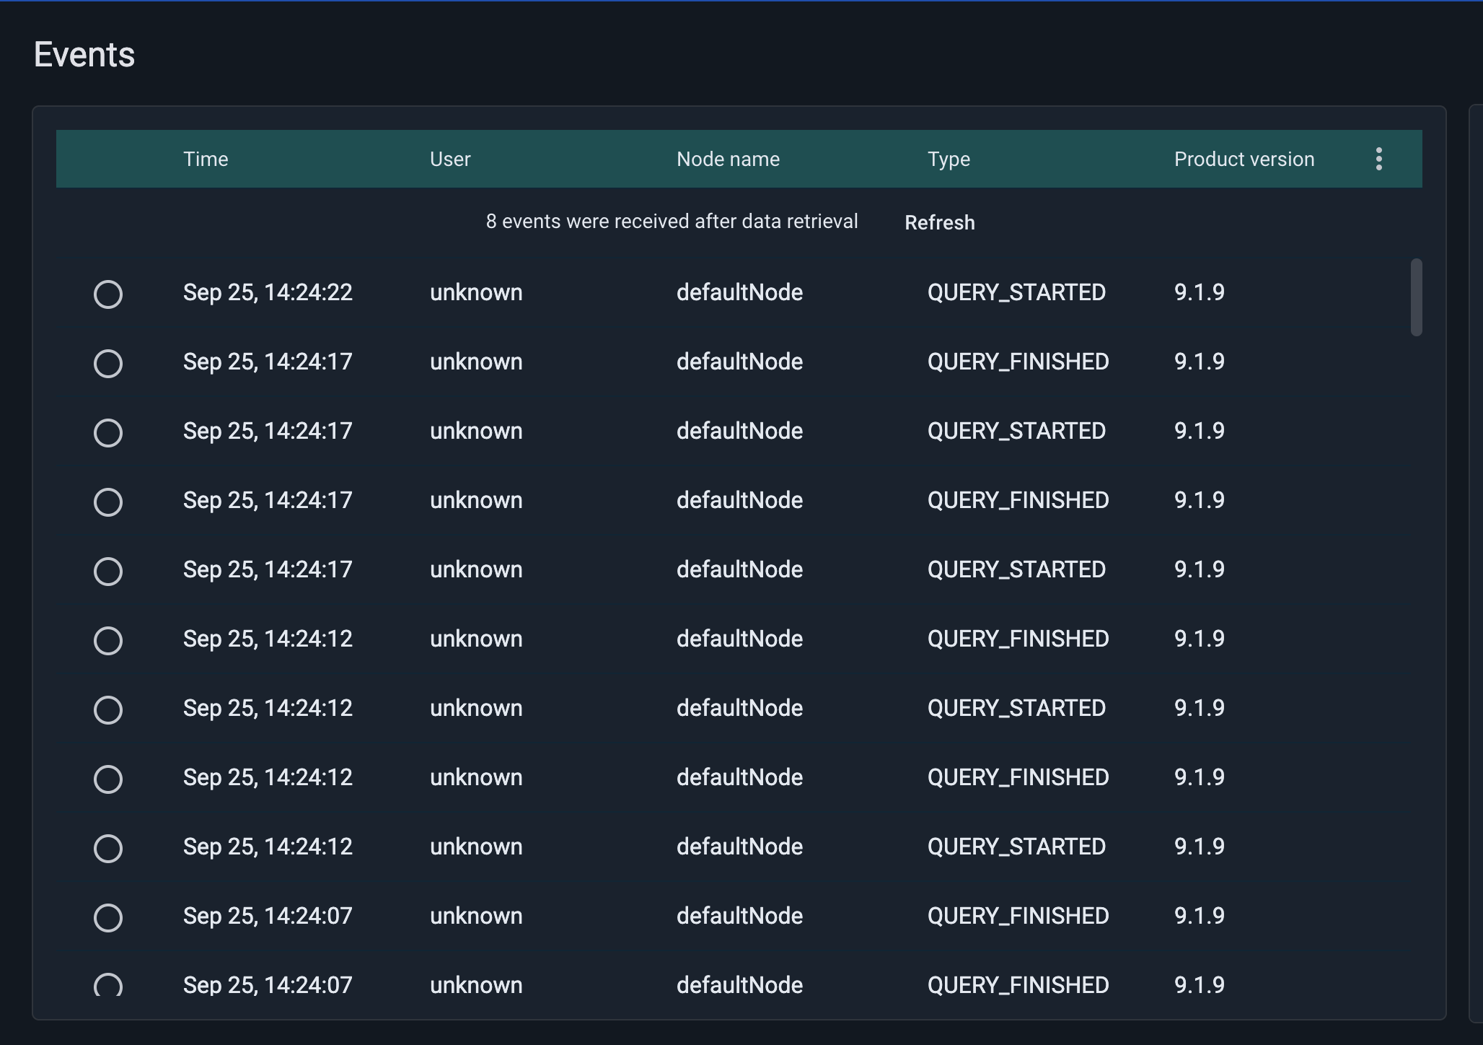Viewport: 1483px width, 1045px height.
Task: Sort events by the Node name column
Action: (x=728, y=159)
